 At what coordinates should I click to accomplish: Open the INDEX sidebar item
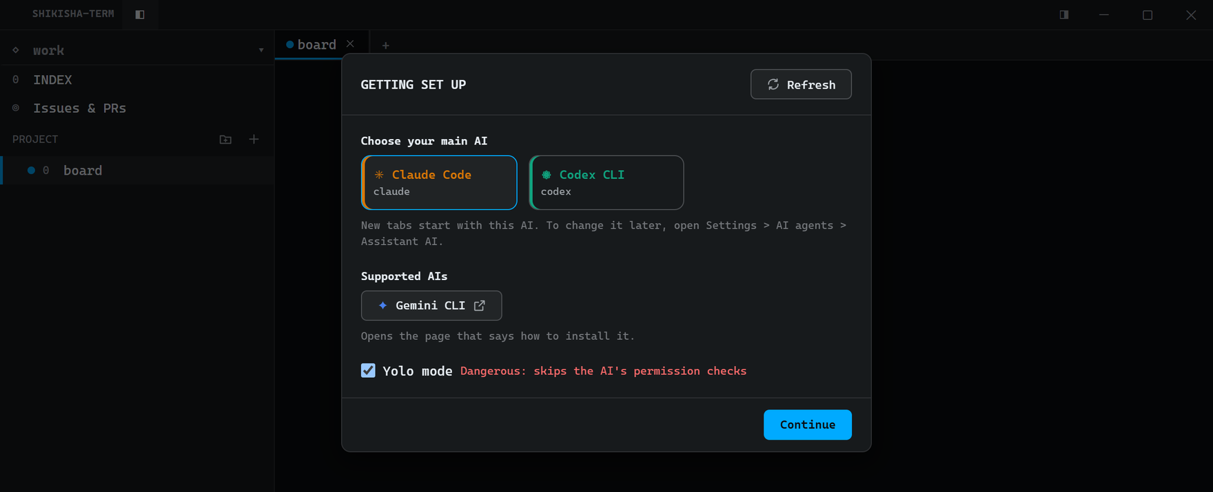(137, 80)
